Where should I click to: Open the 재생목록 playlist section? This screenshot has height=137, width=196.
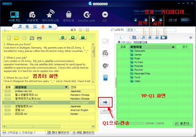pos(32,17)
